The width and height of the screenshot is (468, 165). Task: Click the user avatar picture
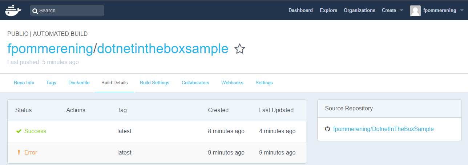(415, 11)
